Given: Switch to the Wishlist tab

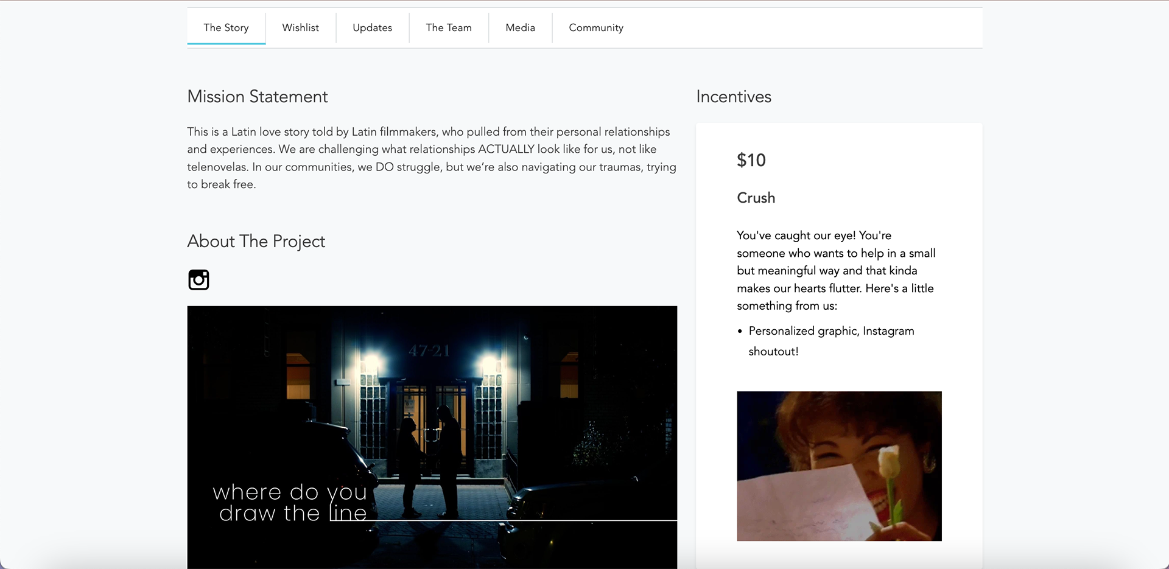Looking at the screenshot, I should (x=301, y=28).
